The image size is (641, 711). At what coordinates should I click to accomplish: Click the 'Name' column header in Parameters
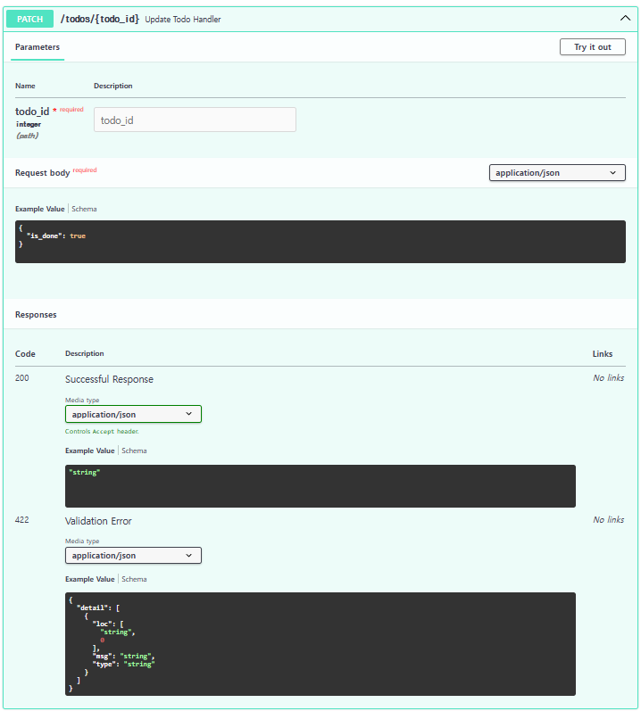point(25,86)
